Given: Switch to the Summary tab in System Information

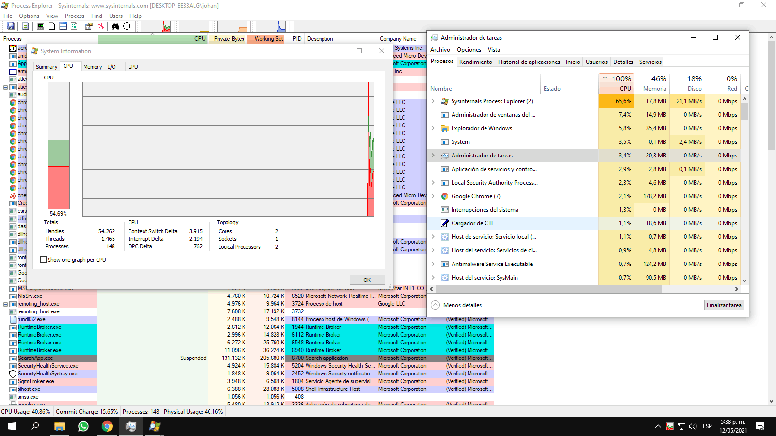Looking at the screenshot, I should 47,67.
